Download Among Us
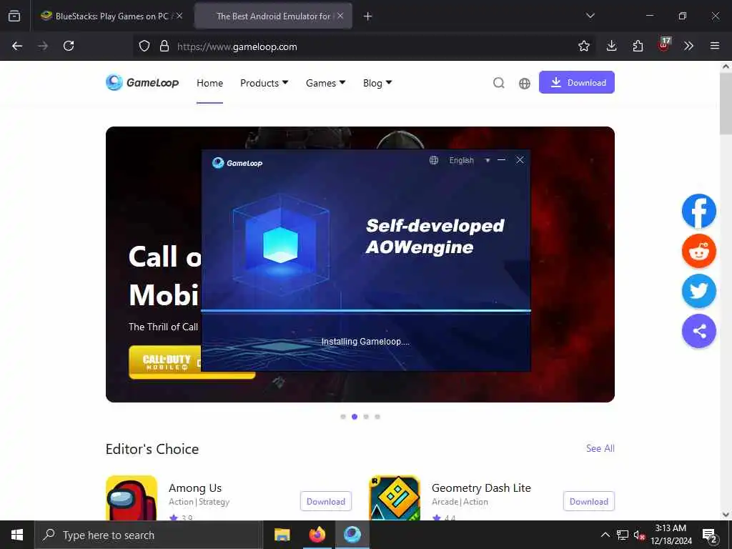Viewport: 732px width, 549px height. pyautogui.click(x=326, y=501)
